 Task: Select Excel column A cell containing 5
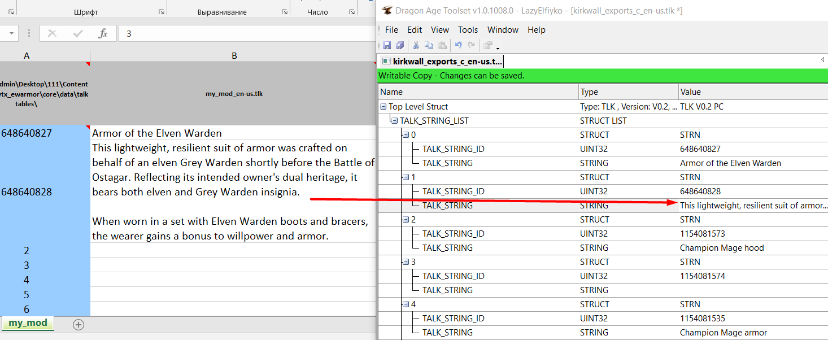(x=45, y=295)
